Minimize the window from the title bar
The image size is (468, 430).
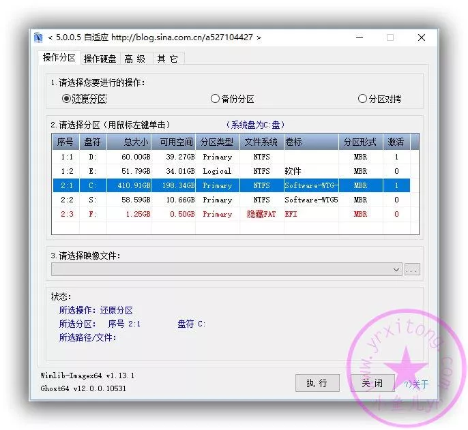(x=358, y=37)
